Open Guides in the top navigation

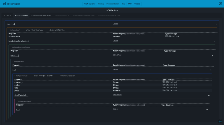point(137,4)
